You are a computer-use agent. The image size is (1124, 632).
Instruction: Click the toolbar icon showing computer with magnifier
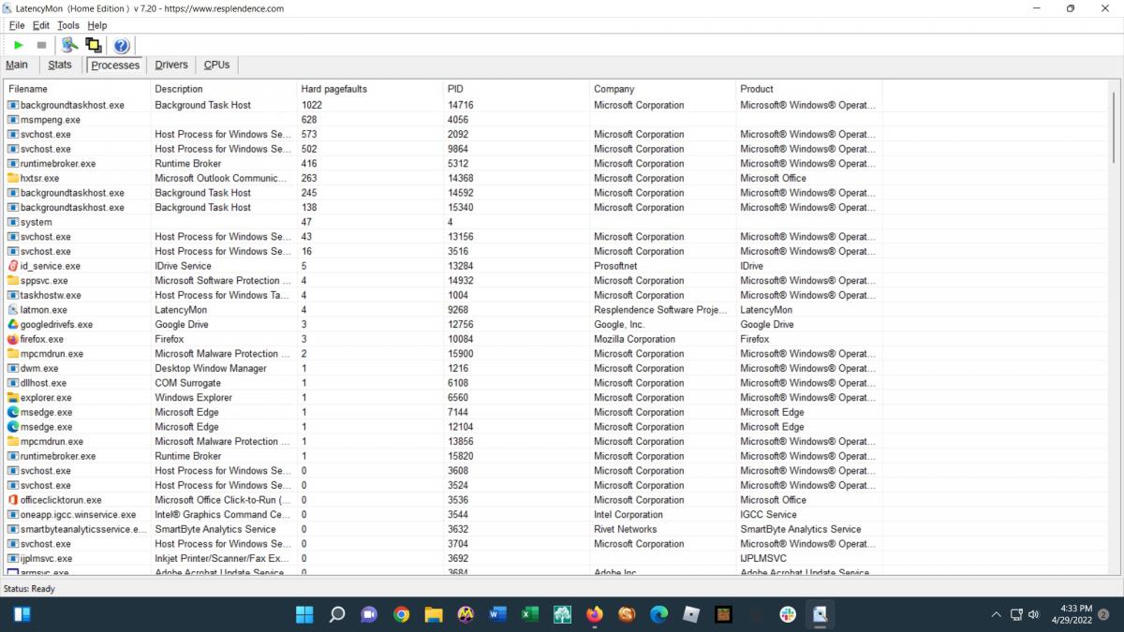pyautogui.click(x=69, y=45)
